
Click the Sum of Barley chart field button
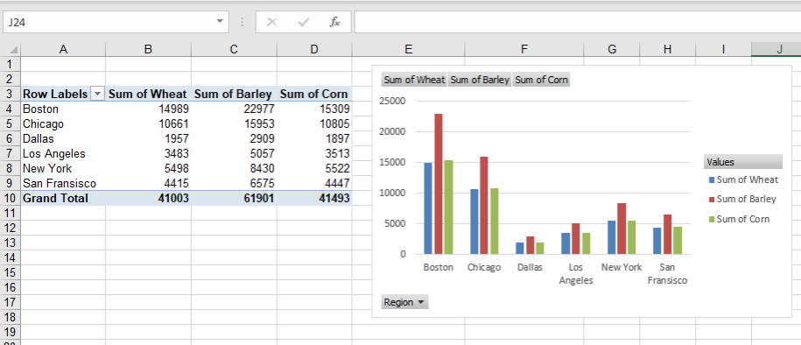pos(480,80)
